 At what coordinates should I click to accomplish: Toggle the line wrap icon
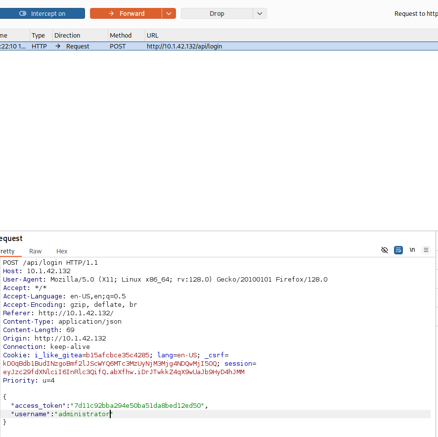pyautogui.click(x=398, y=250)
